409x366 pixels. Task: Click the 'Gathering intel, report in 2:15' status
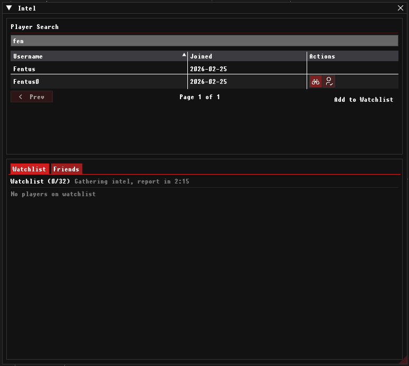pos(132,181)
